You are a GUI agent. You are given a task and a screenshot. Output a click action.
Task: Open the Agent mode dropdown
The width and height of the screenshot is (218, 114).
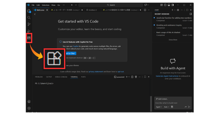159,107
